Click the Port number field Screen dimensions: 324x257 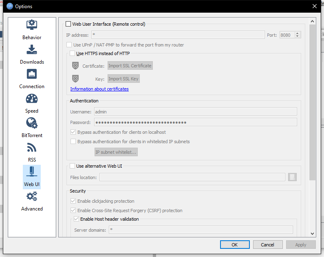tap(287, 35)
